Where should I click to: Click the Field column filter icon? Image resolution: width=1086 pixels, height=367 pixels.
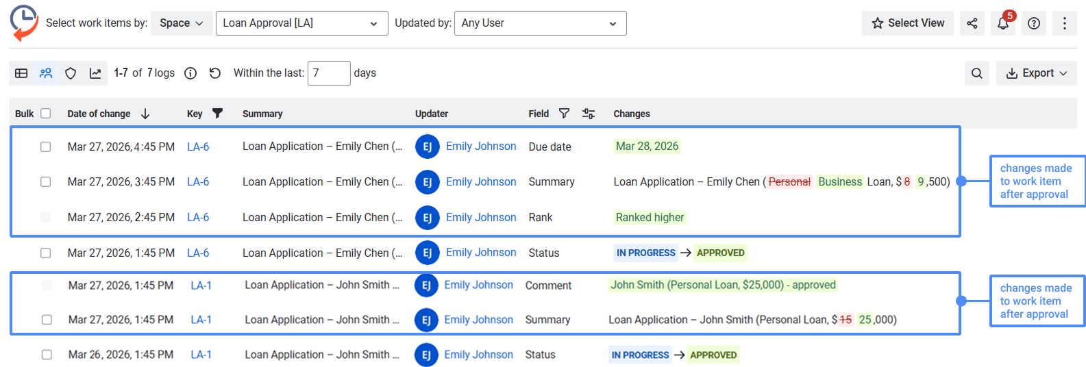pyautogui.click(x=564, y=114)
